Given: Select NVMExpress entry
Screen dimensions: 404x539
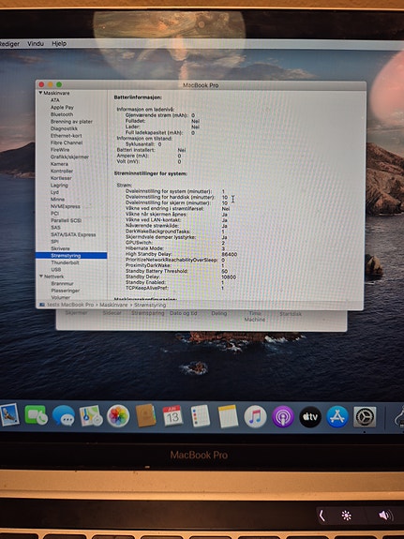Looking at the screenshot, I should [66, 206].
